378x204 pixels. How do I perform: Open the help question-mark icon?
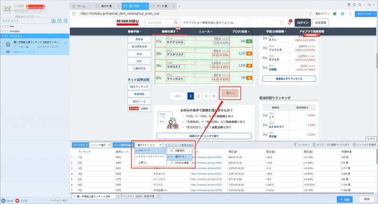[354, 5]
